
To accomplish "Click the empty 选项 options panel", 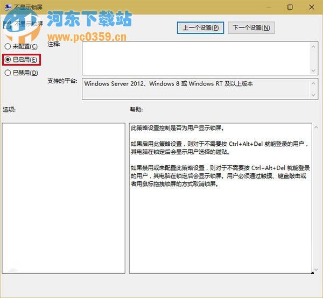I will [x=64, y=198].
